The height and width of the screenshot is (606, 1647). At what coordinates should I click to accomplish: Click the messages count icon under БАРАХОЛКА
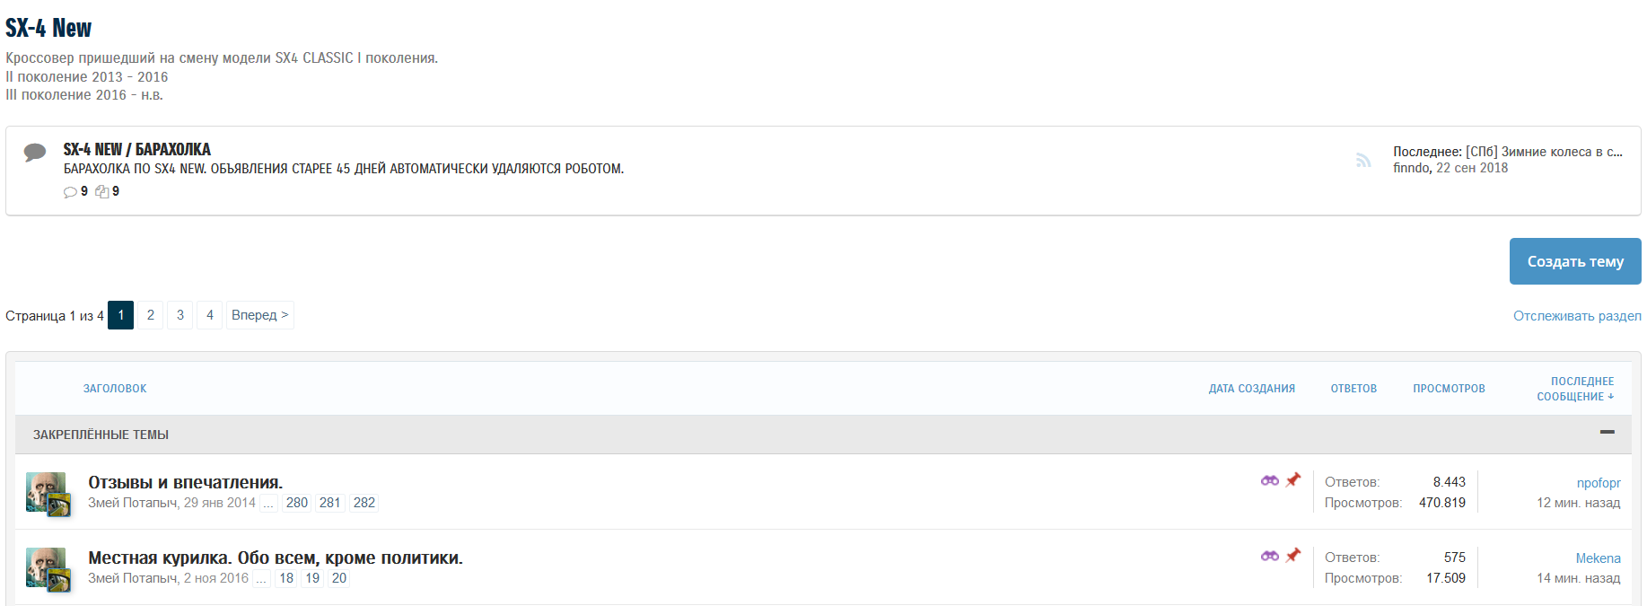pos(102,192)
